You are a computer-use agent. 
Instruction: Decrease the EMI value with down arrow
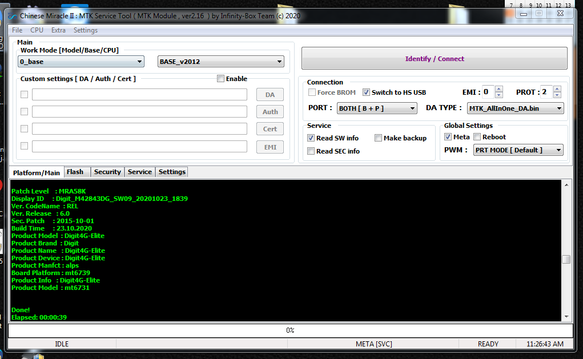point(499,95)
